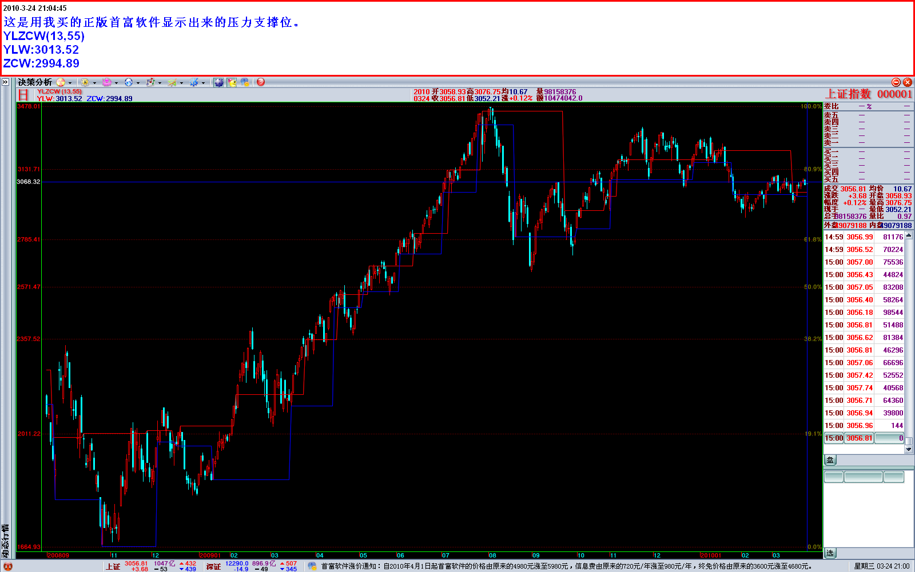Image resolution: width=915 pixels, height=572 pixels.
Task: Click the 3478.01 top price axis label
Action: tap(29, 106)
